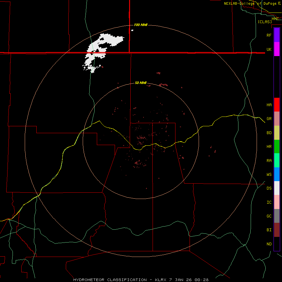Click the WS blue legend swatch
Image resolution: width=282 pixels, height=282 pixels.
pyautogui.click(x=277, y=174)
